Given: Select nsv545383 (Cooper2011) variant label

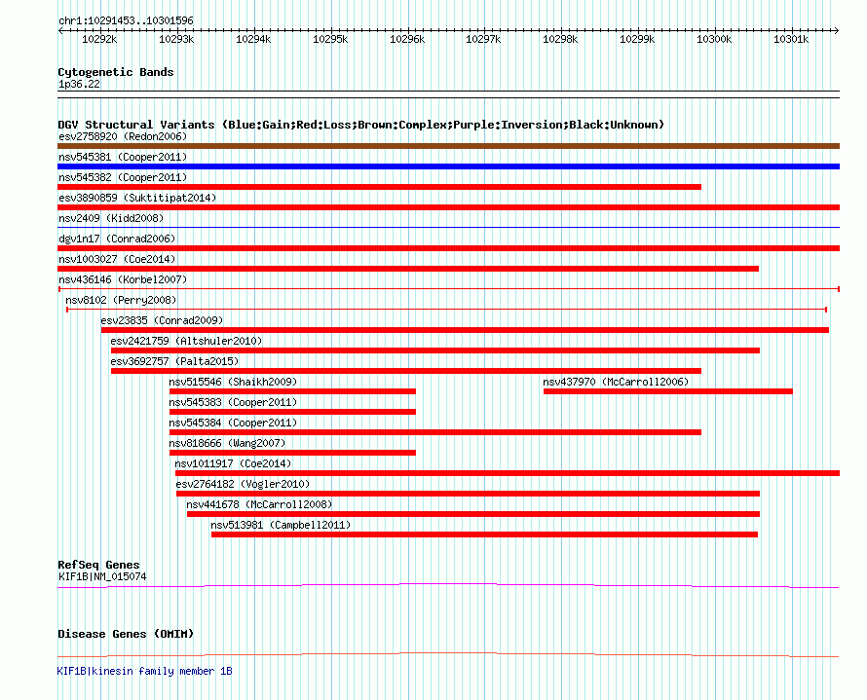Looking at the screenshot, I should click(233, 402).
